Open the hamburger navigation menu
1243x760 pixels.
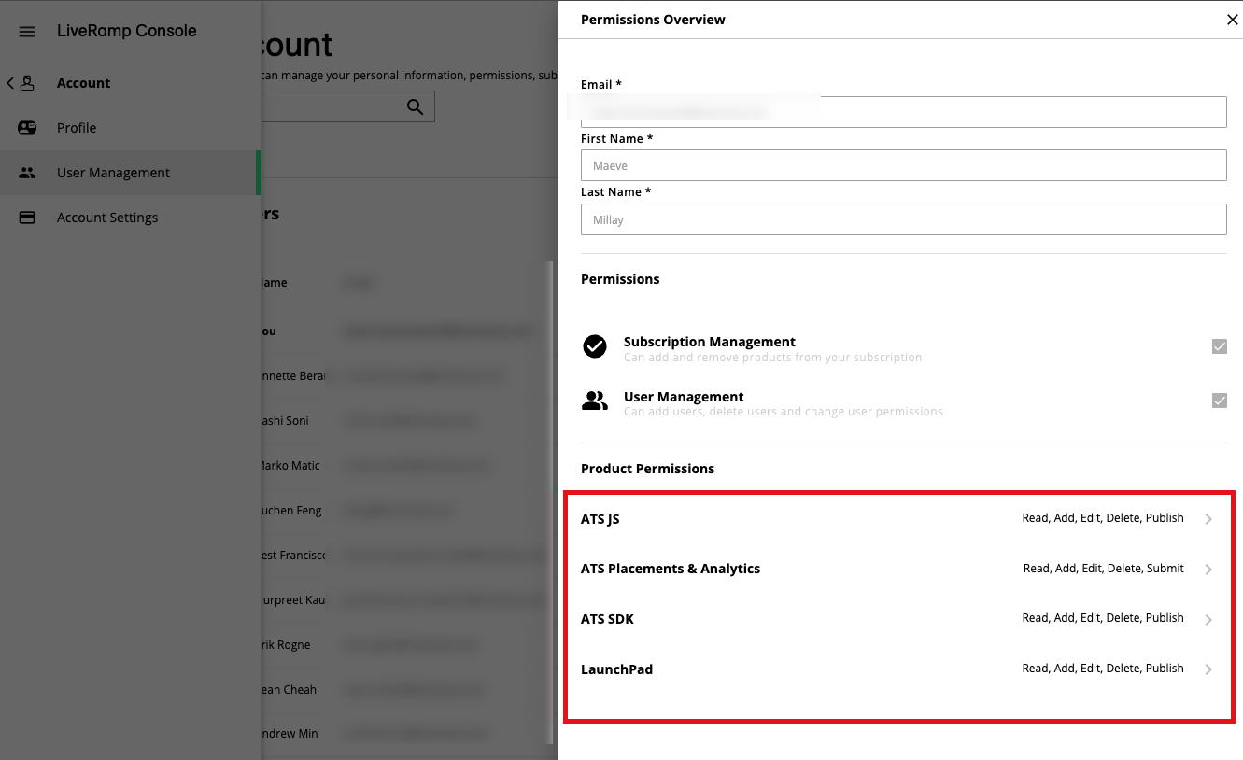27,32
